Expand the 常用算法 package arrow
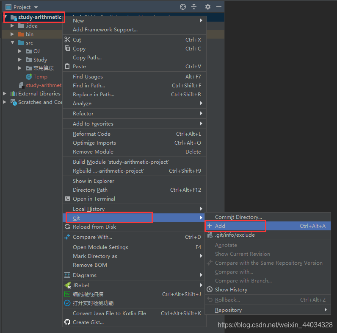This screenshot has height=333, width=337. (x=20, y=68)
